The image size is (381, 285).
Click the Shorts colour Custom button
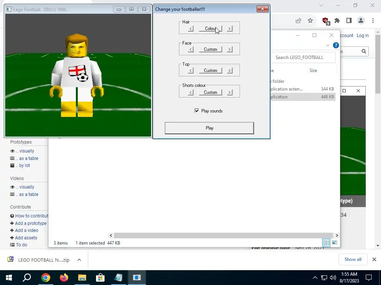(x=211, y=92)
